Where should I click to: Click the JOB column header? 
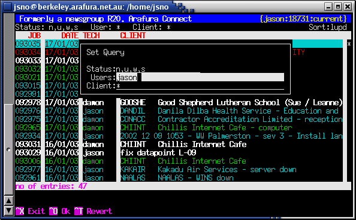[34, 36]
